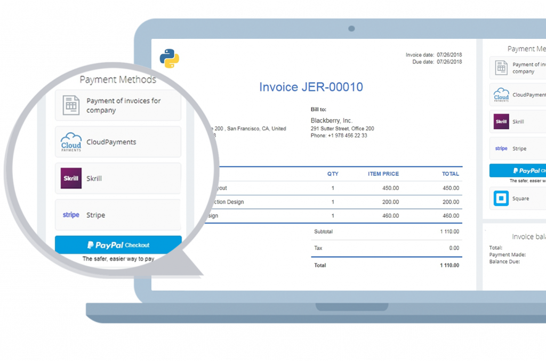Select the Payment of invoices for company option
The image size is (546, 361).
[x=117, y=105]
